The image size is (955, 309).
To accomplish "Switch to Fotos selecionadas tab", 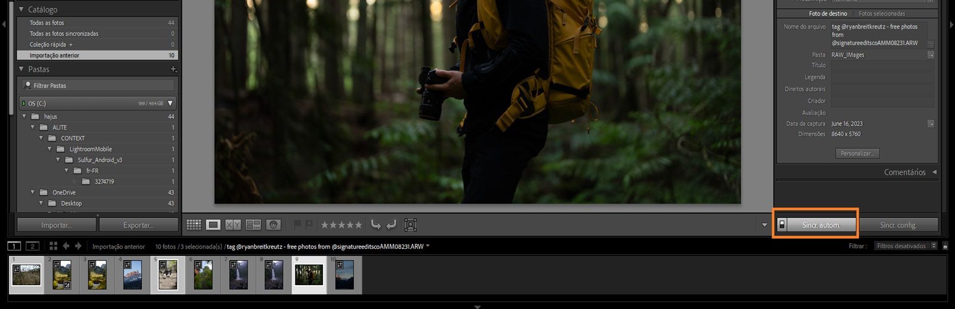I will click(882, 14).
